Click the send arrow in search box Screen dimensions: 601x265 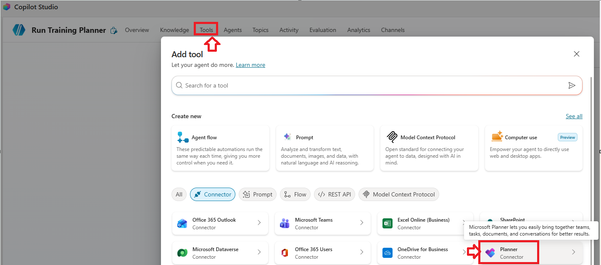pyautogui.click(x=572, y=85)
